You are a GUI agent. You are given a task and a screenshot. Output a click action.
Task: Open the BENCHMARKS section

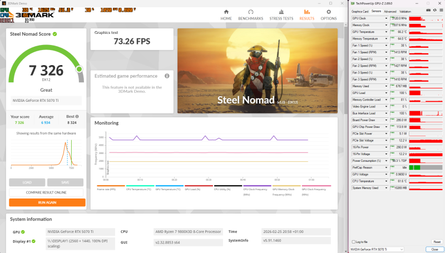(x=251, y=15)
